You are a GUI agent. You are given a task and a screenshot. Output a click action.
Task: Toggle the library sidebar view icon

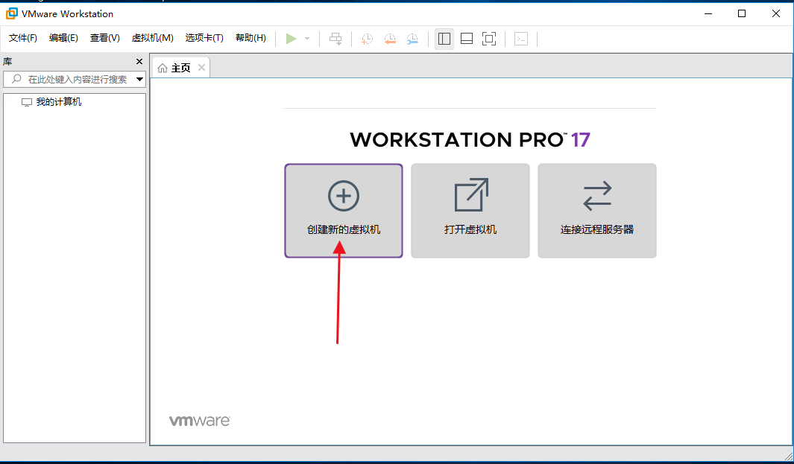click(444, 39)
